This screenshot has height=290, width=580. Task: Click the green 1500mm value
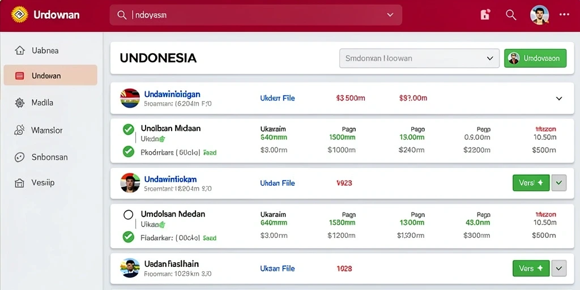(342, 137)
